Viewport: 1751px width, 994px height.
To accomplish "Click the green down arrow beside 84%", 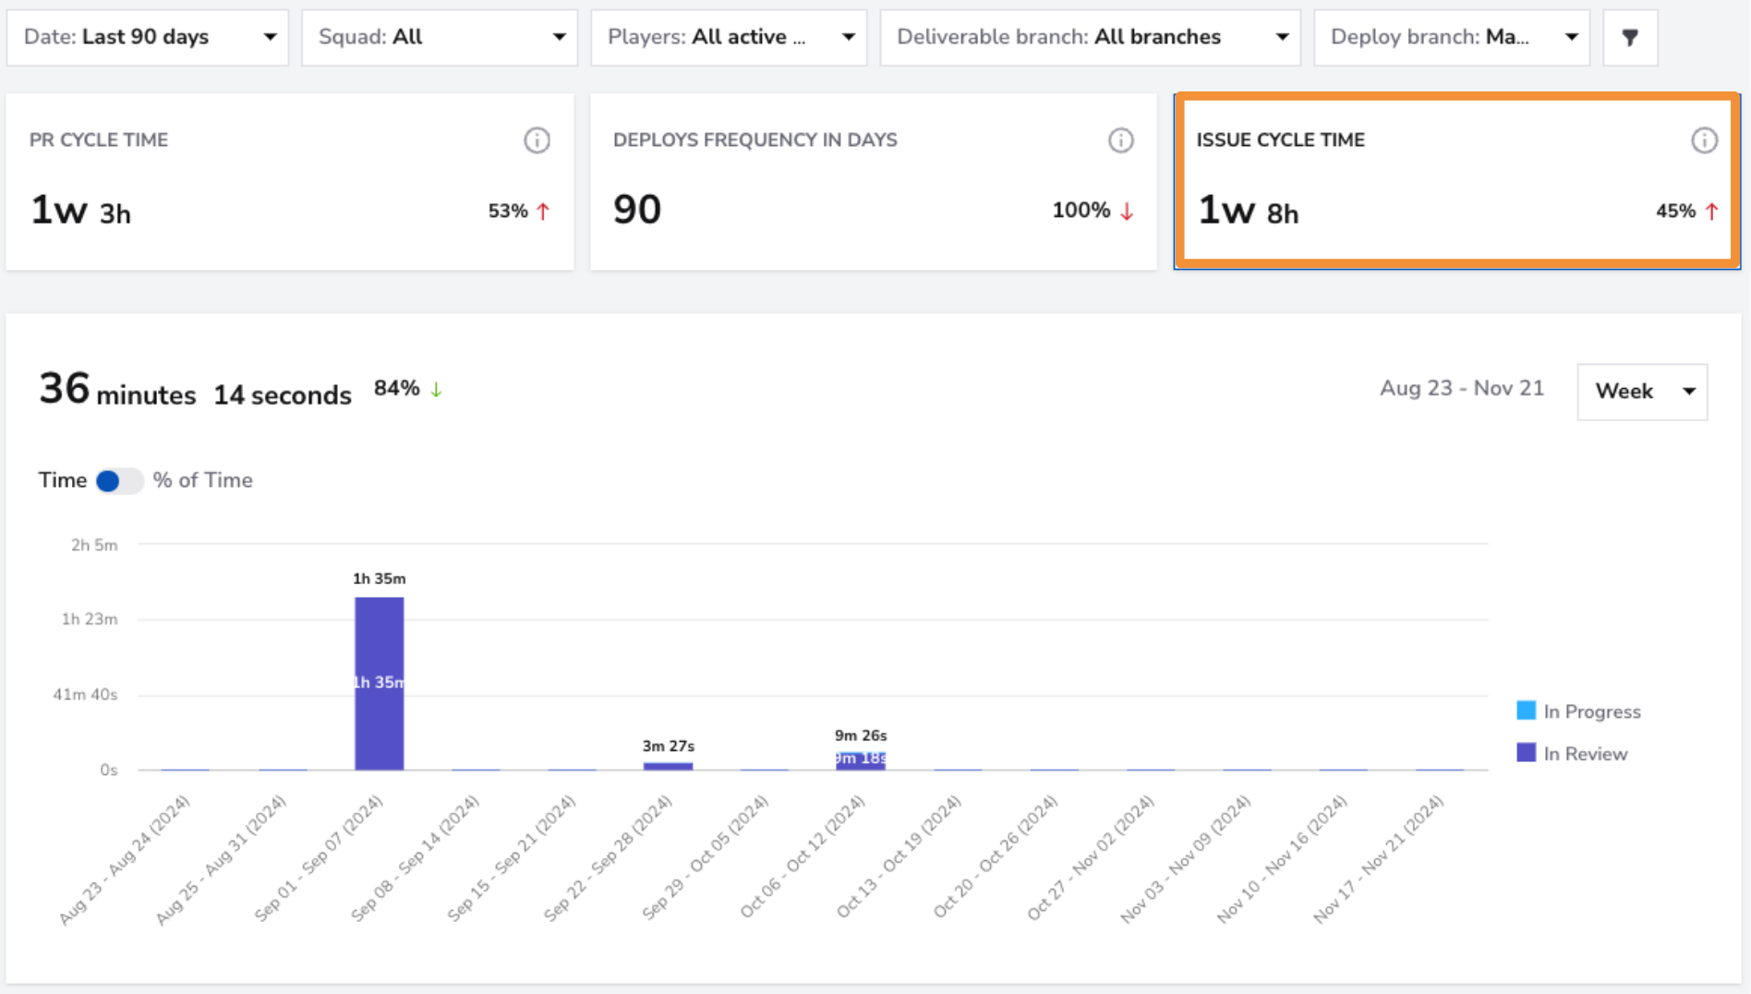I will (436, 390).
